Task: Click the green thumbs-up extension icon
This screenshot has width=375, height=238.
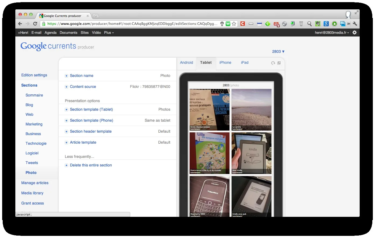Action: coord(334,24)
